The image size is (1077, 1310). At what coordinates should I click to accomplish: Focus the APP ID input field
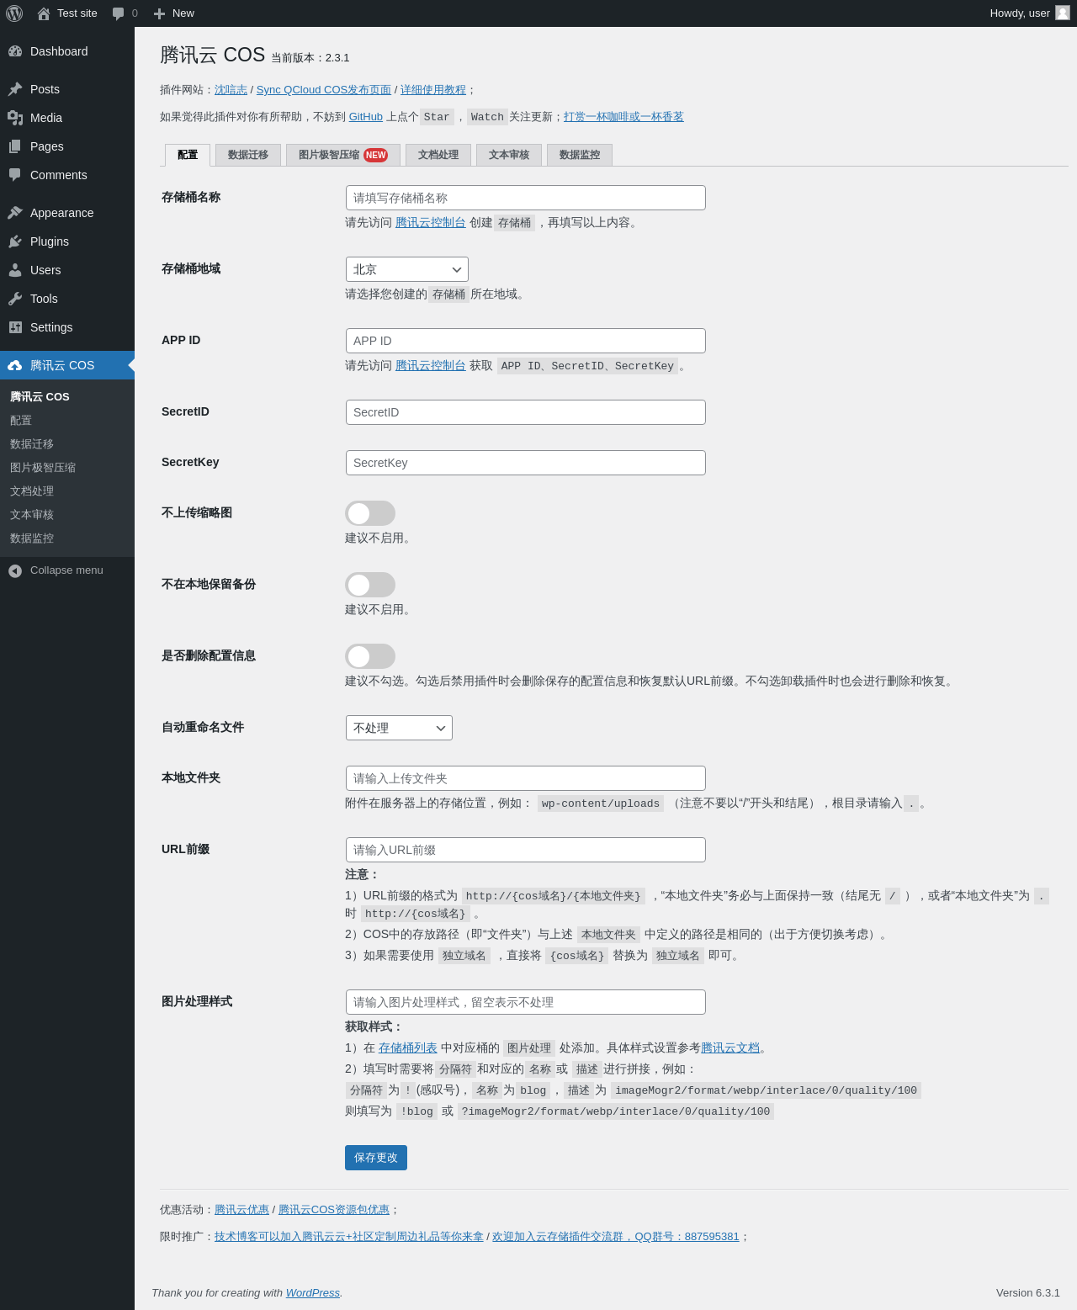526,341
